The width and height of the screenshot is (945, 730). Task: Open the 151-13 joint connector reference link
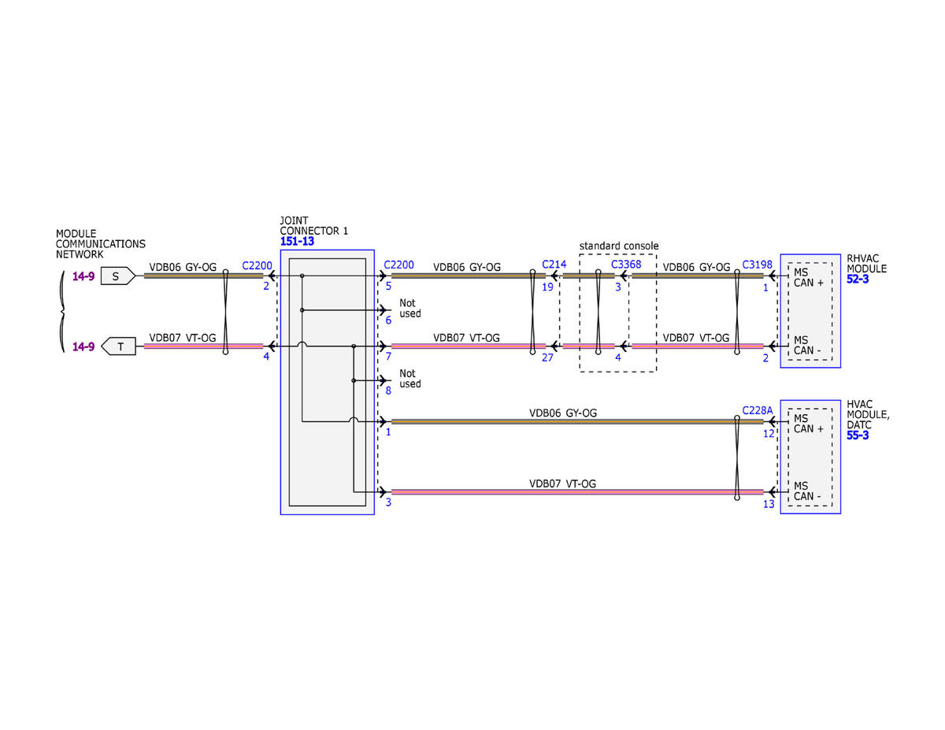point(297,242)
